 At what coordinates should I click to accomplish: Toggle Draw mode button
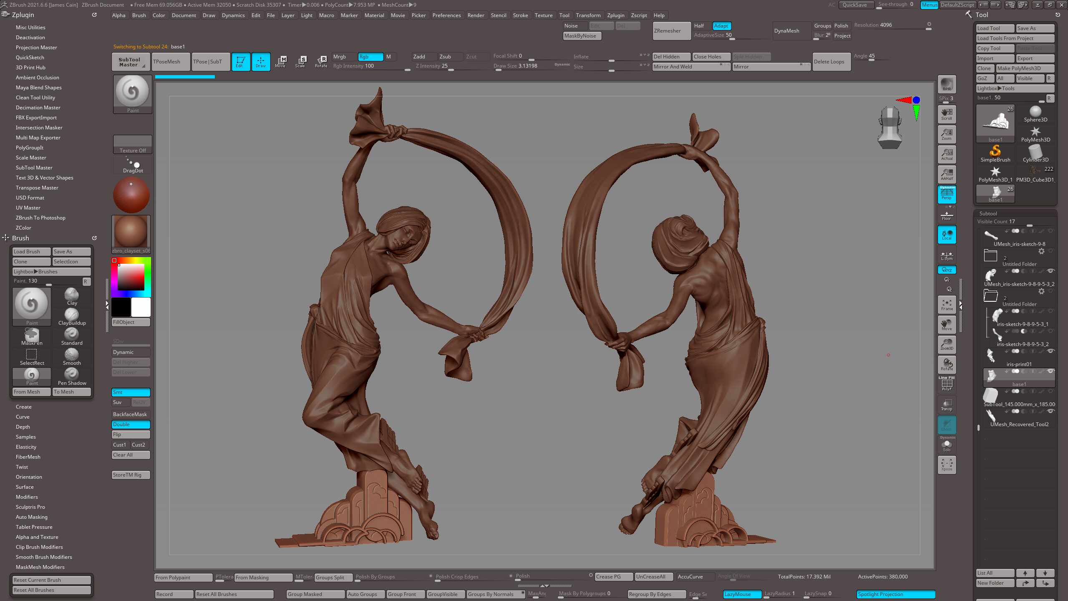pos(261,61)
